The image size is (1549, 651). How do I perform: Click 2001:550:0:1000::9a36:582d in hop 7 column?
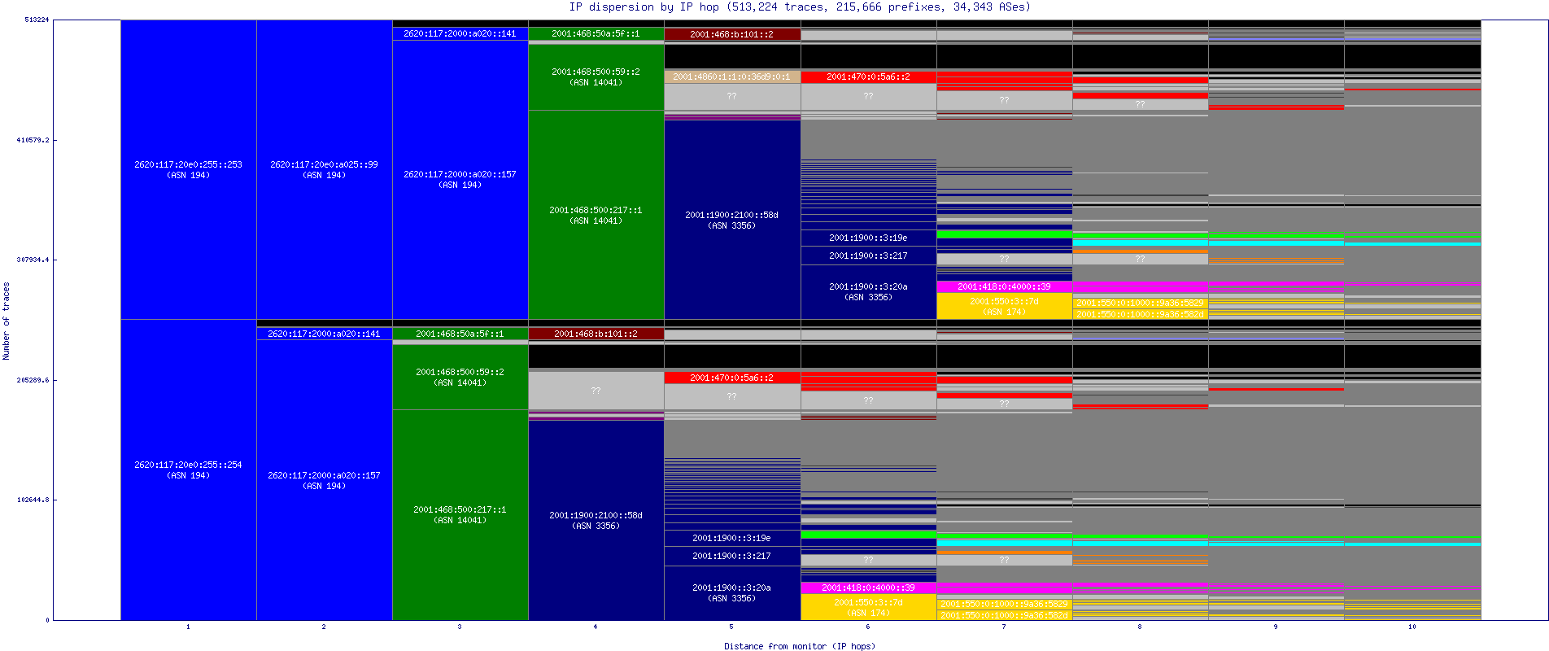pyautogui.click(x=1005, y=615)
